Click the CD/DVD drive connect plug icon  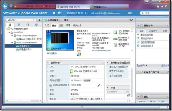(99, 85)
